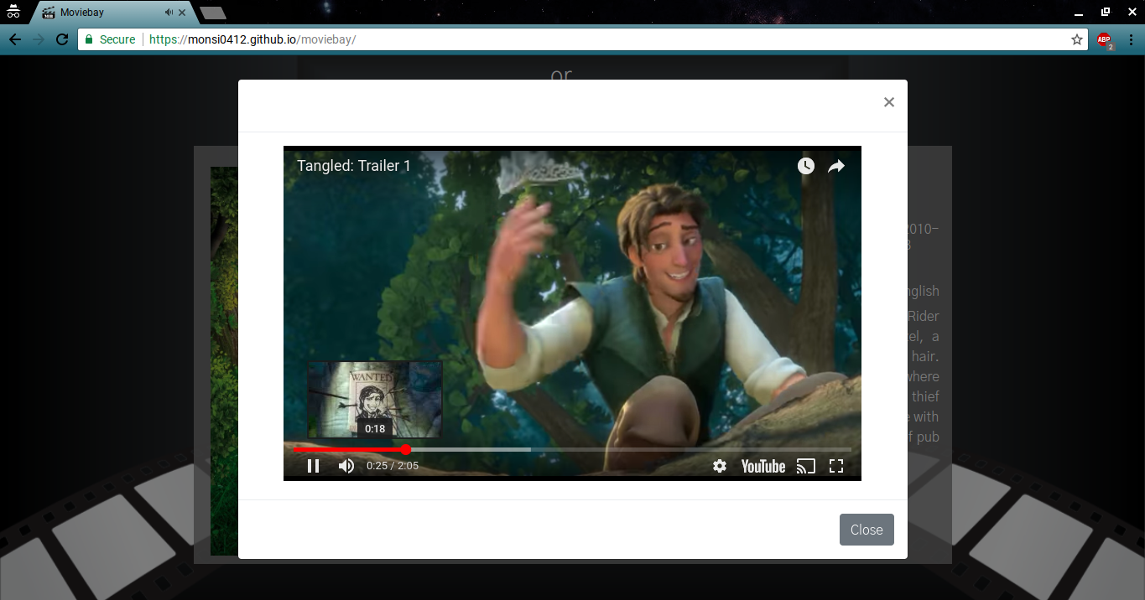Add the trailer to Watch Later
The width and height of the screenshot is (1145, 600).
805,166
